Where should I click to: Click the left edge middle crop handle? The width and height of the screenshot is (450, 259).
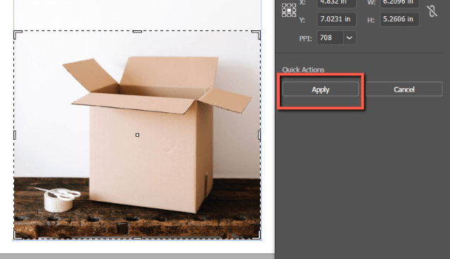15,135
